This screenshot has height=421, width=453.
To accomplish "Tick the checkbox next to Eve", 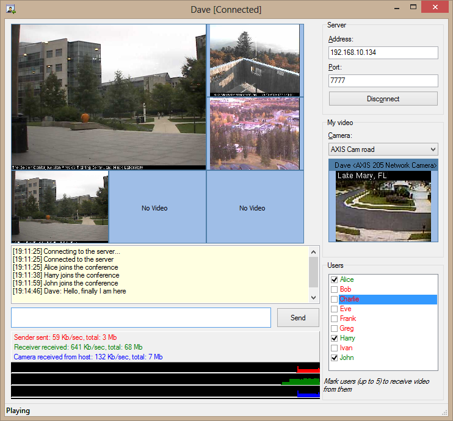I will click(334, 309).
